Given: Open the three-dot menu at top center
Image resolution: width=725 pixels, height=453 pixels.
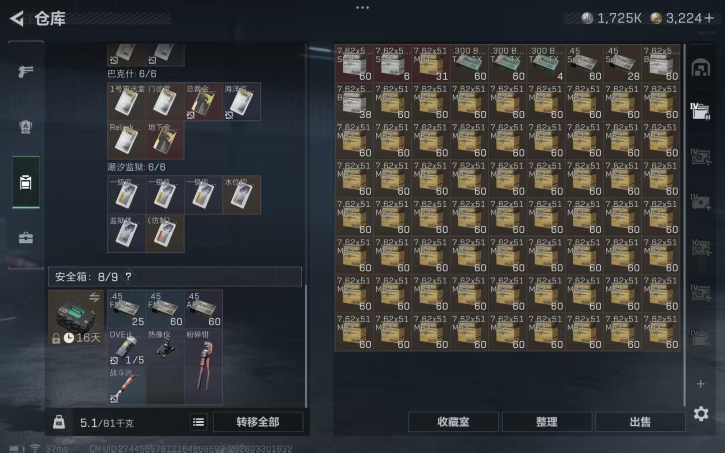Looking at the screenshot, I should point(362,7).
